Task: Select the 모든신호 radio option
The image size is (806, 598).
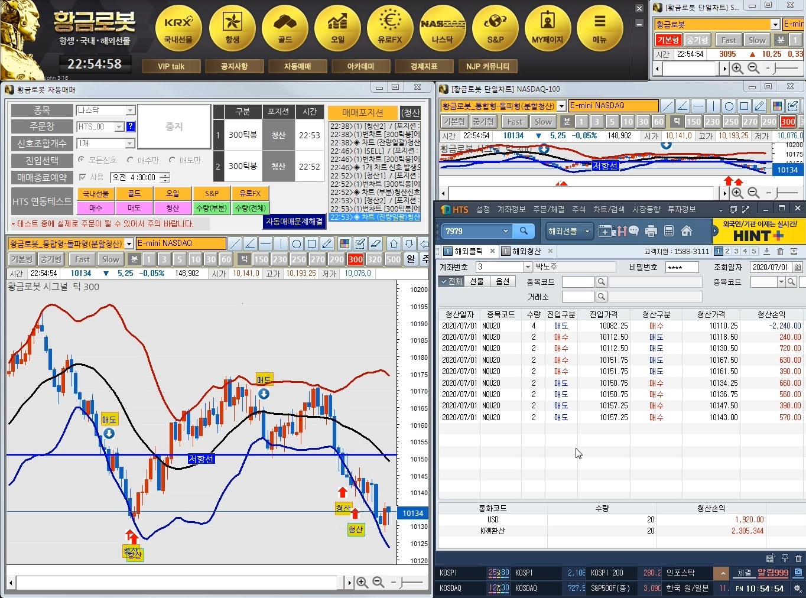Action: coord(81,160)
